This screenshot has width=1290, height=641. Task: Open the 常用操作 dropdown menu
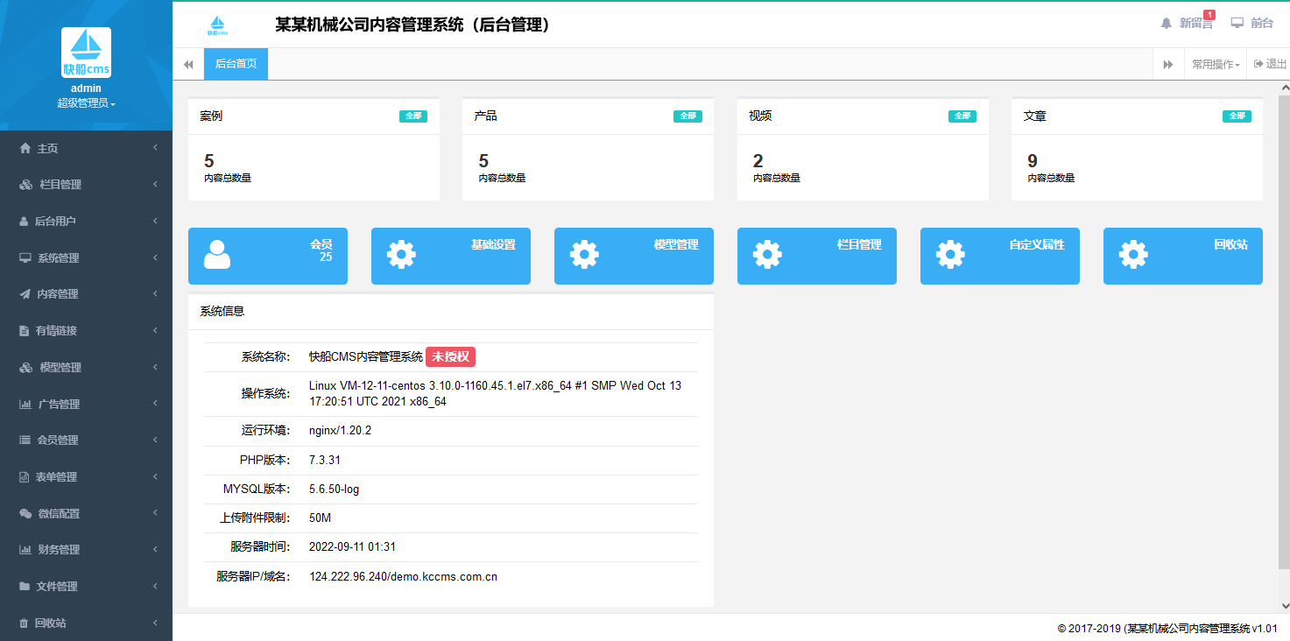(1215, 64)
